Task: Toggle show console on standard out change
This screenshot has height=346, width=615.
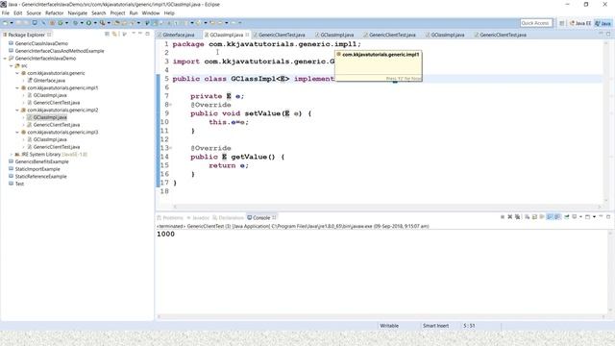Action: coord(550,216)
